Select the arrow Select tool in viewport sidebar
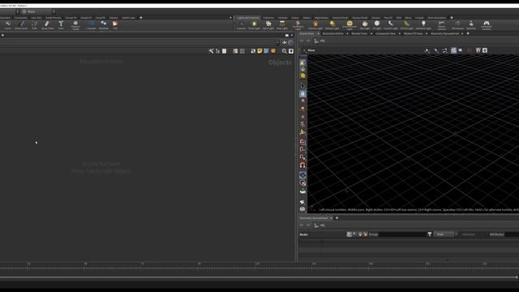The width and height of the screenshot is (519, 292). (x=302, y=86)
